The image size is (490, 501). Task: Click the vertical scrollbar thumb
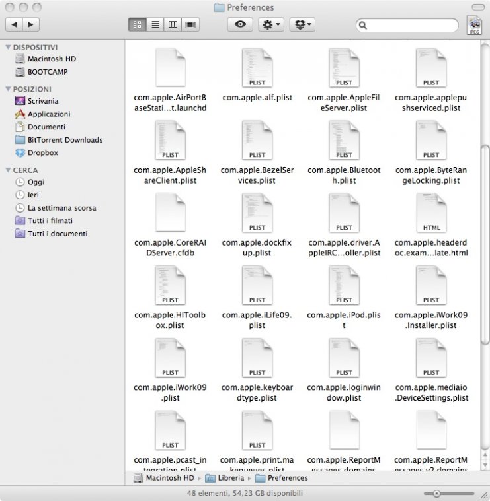[485, 244]
